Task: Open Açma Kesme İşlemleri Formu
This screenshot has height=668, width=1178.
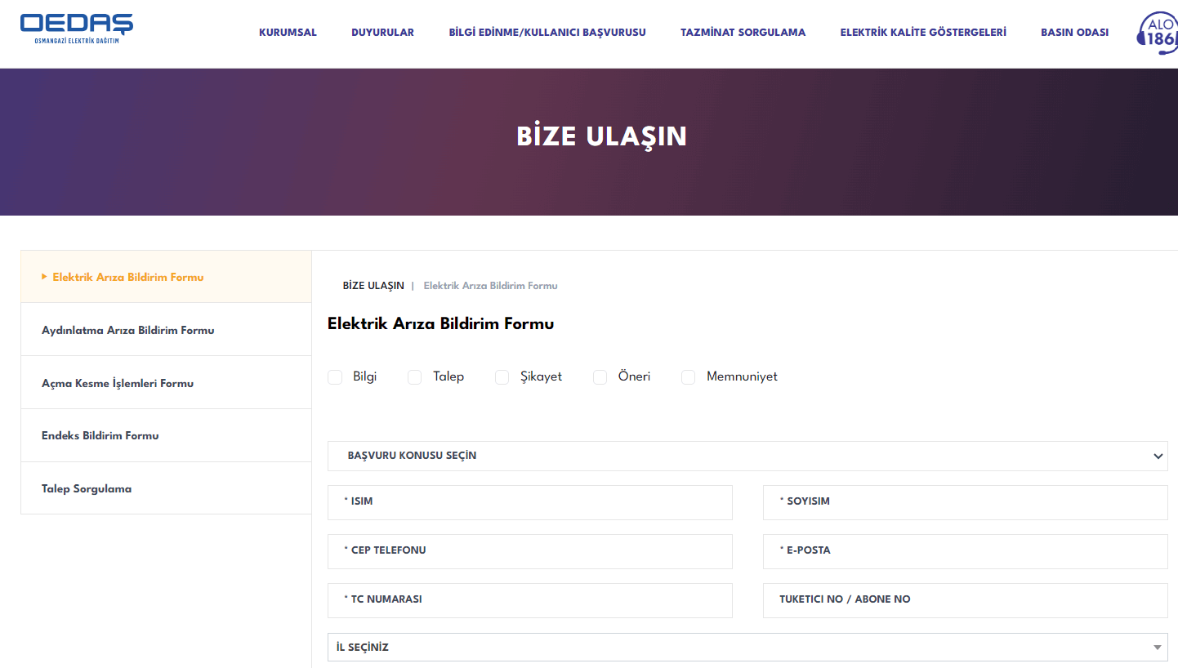Action: (118, 383)
